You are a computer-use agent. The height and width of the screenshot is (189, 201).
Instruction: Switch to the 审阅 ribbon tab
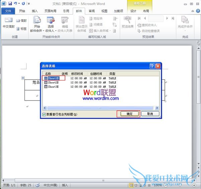[92, 11]
